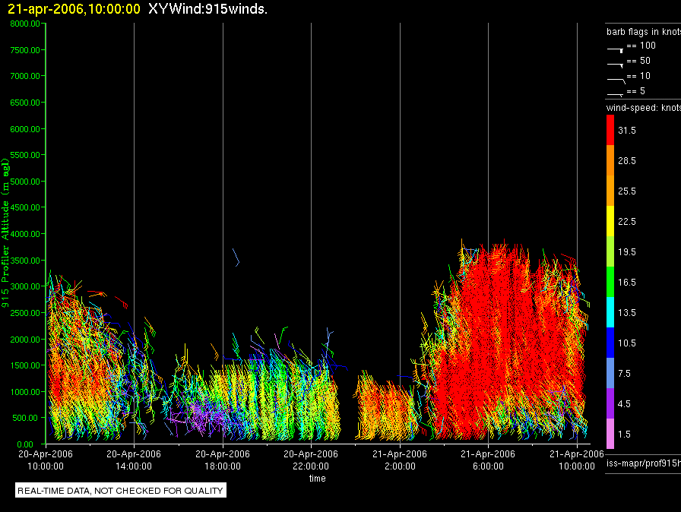Image resolution: width=681 pixels, height=512 pixels.
Task: Click the 0.00 altitude tick label
Action: (x=25, y=444)
